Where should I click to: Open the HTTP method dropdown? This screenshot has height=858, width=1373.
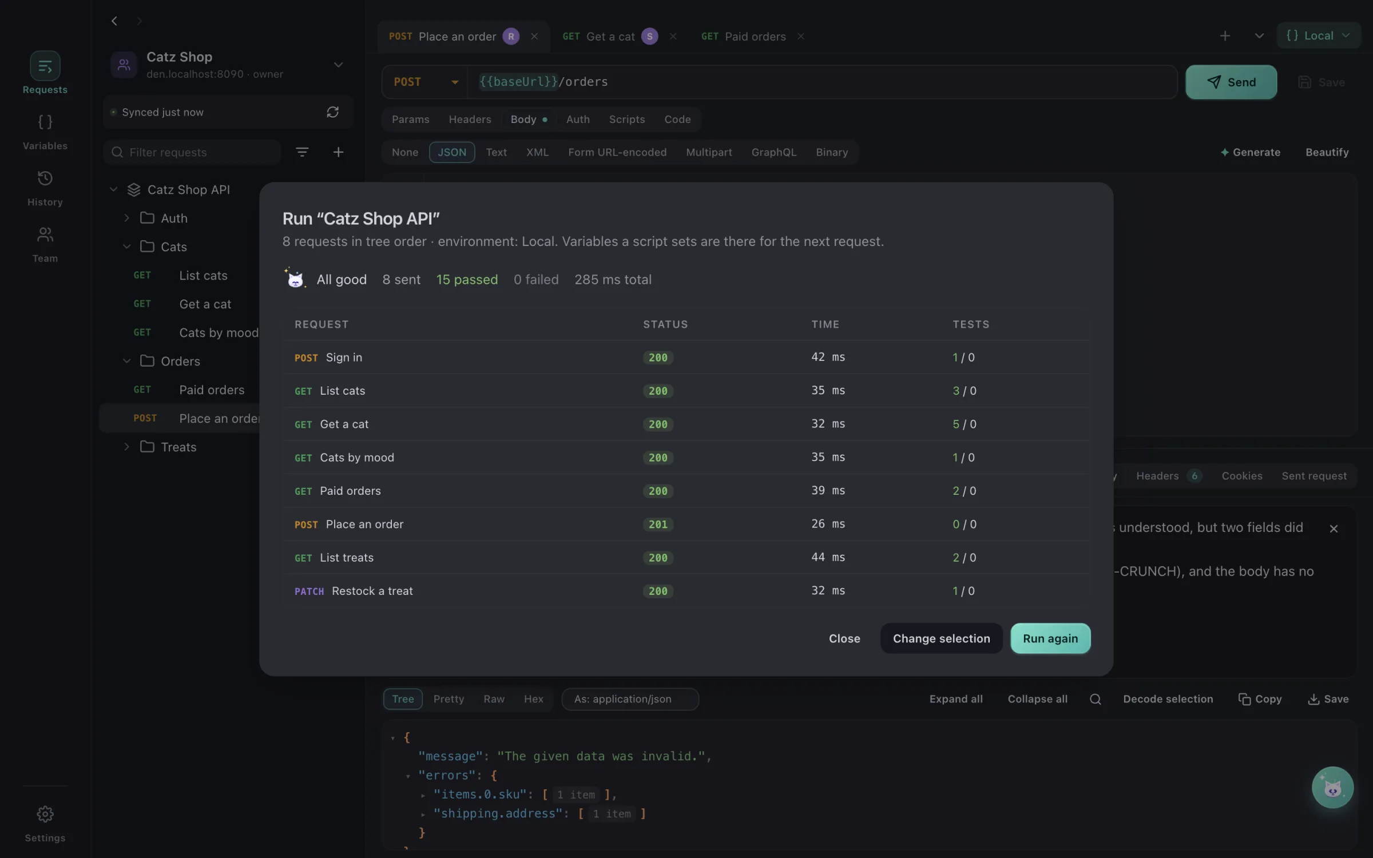(x=425, y=82)
